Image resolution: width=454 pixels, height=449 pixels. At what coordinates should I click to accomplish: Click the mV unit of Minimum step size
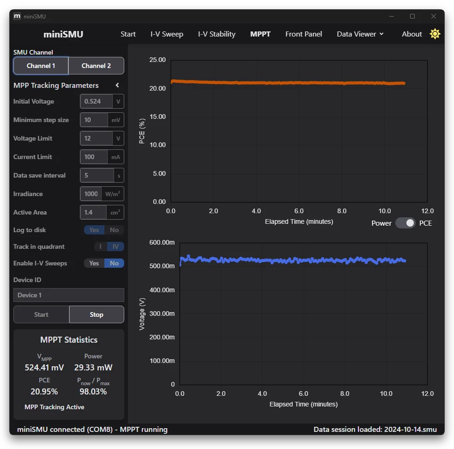pos(116,120)
